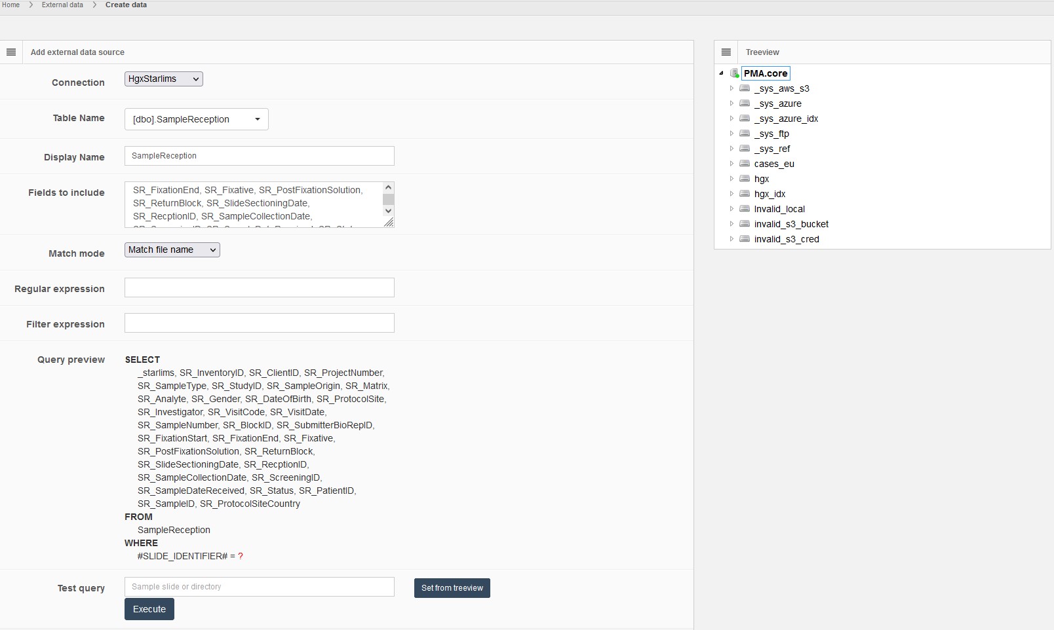
Task: Open the Table Name dropdown
Action: (x=196, y=119)
